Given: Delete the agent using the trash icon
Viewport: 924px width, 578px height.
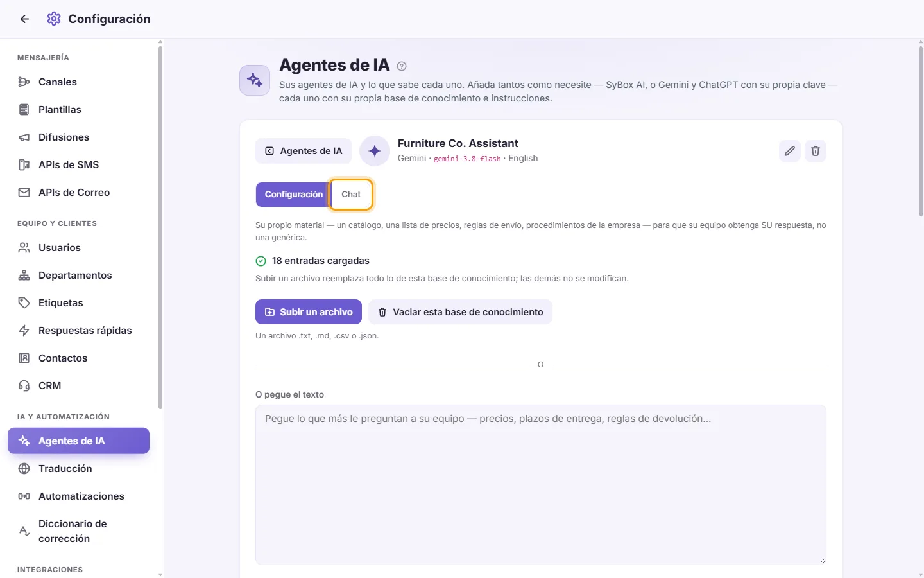Looking at the screenshot, I should [816, 151].
